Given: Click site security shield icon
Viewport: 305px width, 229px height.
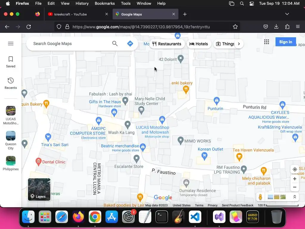Looking at the screenshot, I should pyautogui.click(x=59, y=27).
